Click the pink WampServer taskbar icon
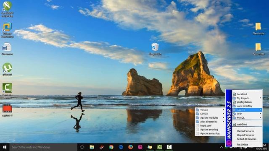Viewport: 269px width, 151px height. click(x=140, y=147)
